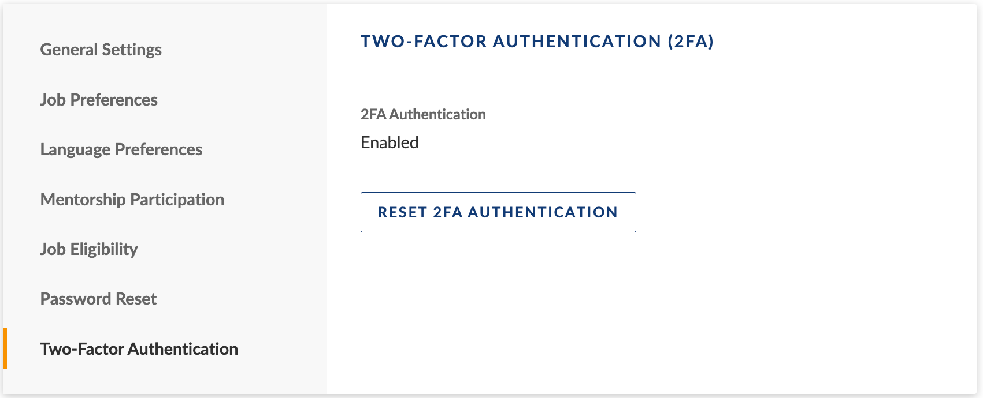Click the Reset 2FA Authentication button

pyautogui.click(x=498, y=212)
